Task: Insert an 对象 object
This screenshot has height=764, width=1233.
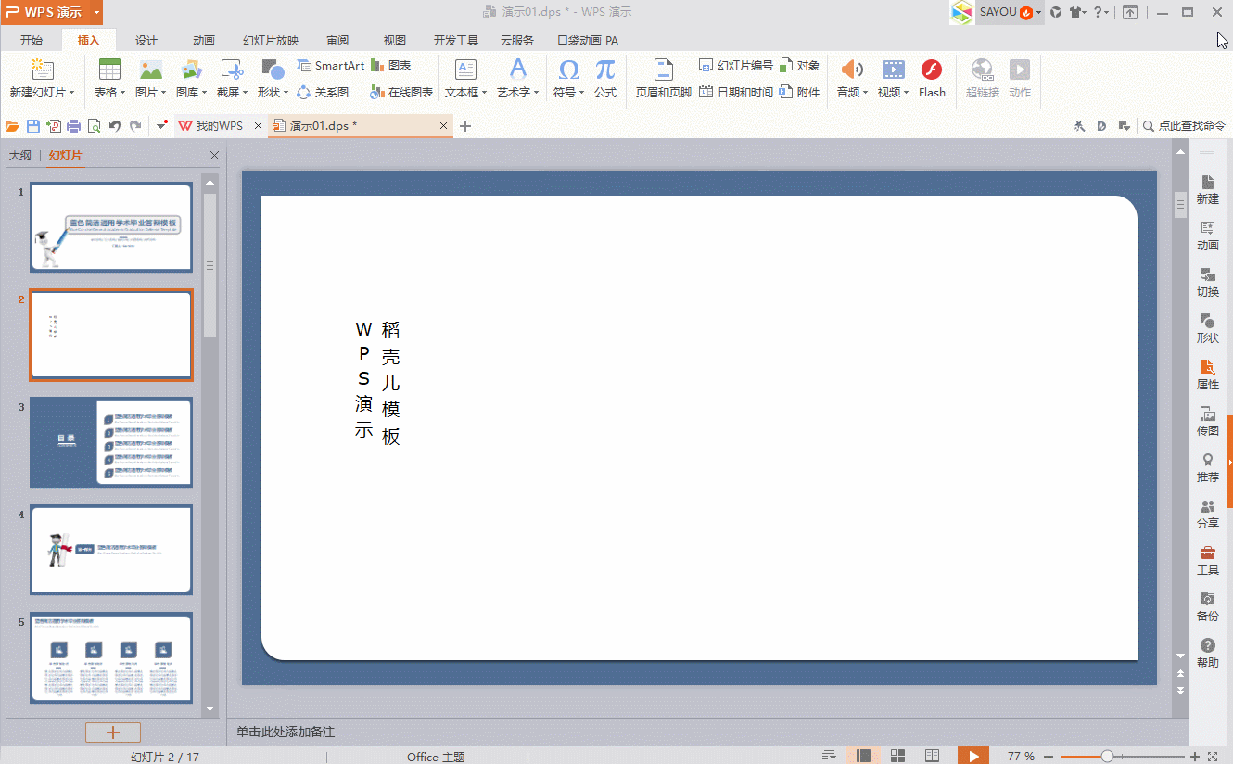Action: (x=799, y=65)
